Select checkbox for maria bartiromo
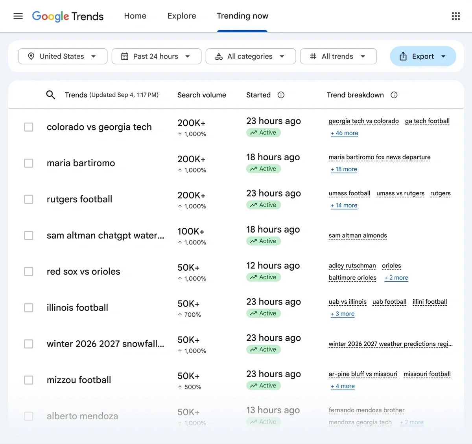Screen dimensions: 472x444 pyautogui.click(x=29, y=163)
